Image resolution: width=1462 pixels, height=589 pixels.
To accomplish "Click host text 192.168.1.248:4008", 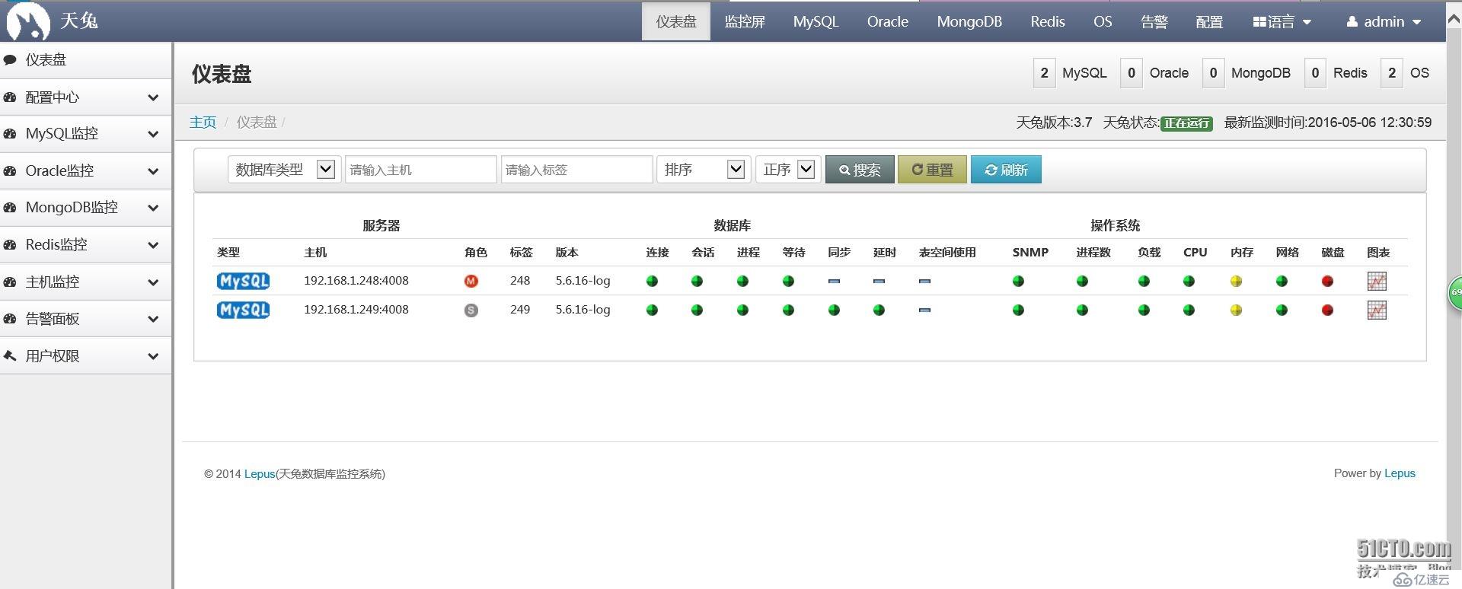I will pyautogui.click(x=356, y=281).
